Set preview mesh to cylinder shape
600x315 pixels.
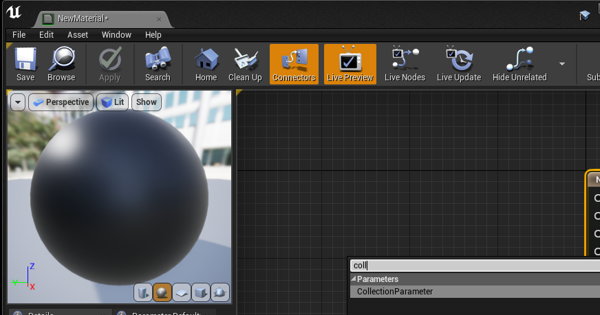[x=142, y=293]
